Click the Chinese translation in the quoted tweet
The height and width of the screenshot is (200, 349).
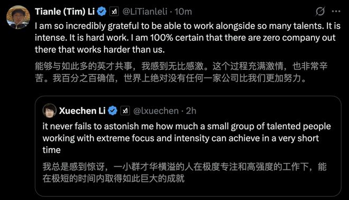pyautogui.click(x=185, y=172)
